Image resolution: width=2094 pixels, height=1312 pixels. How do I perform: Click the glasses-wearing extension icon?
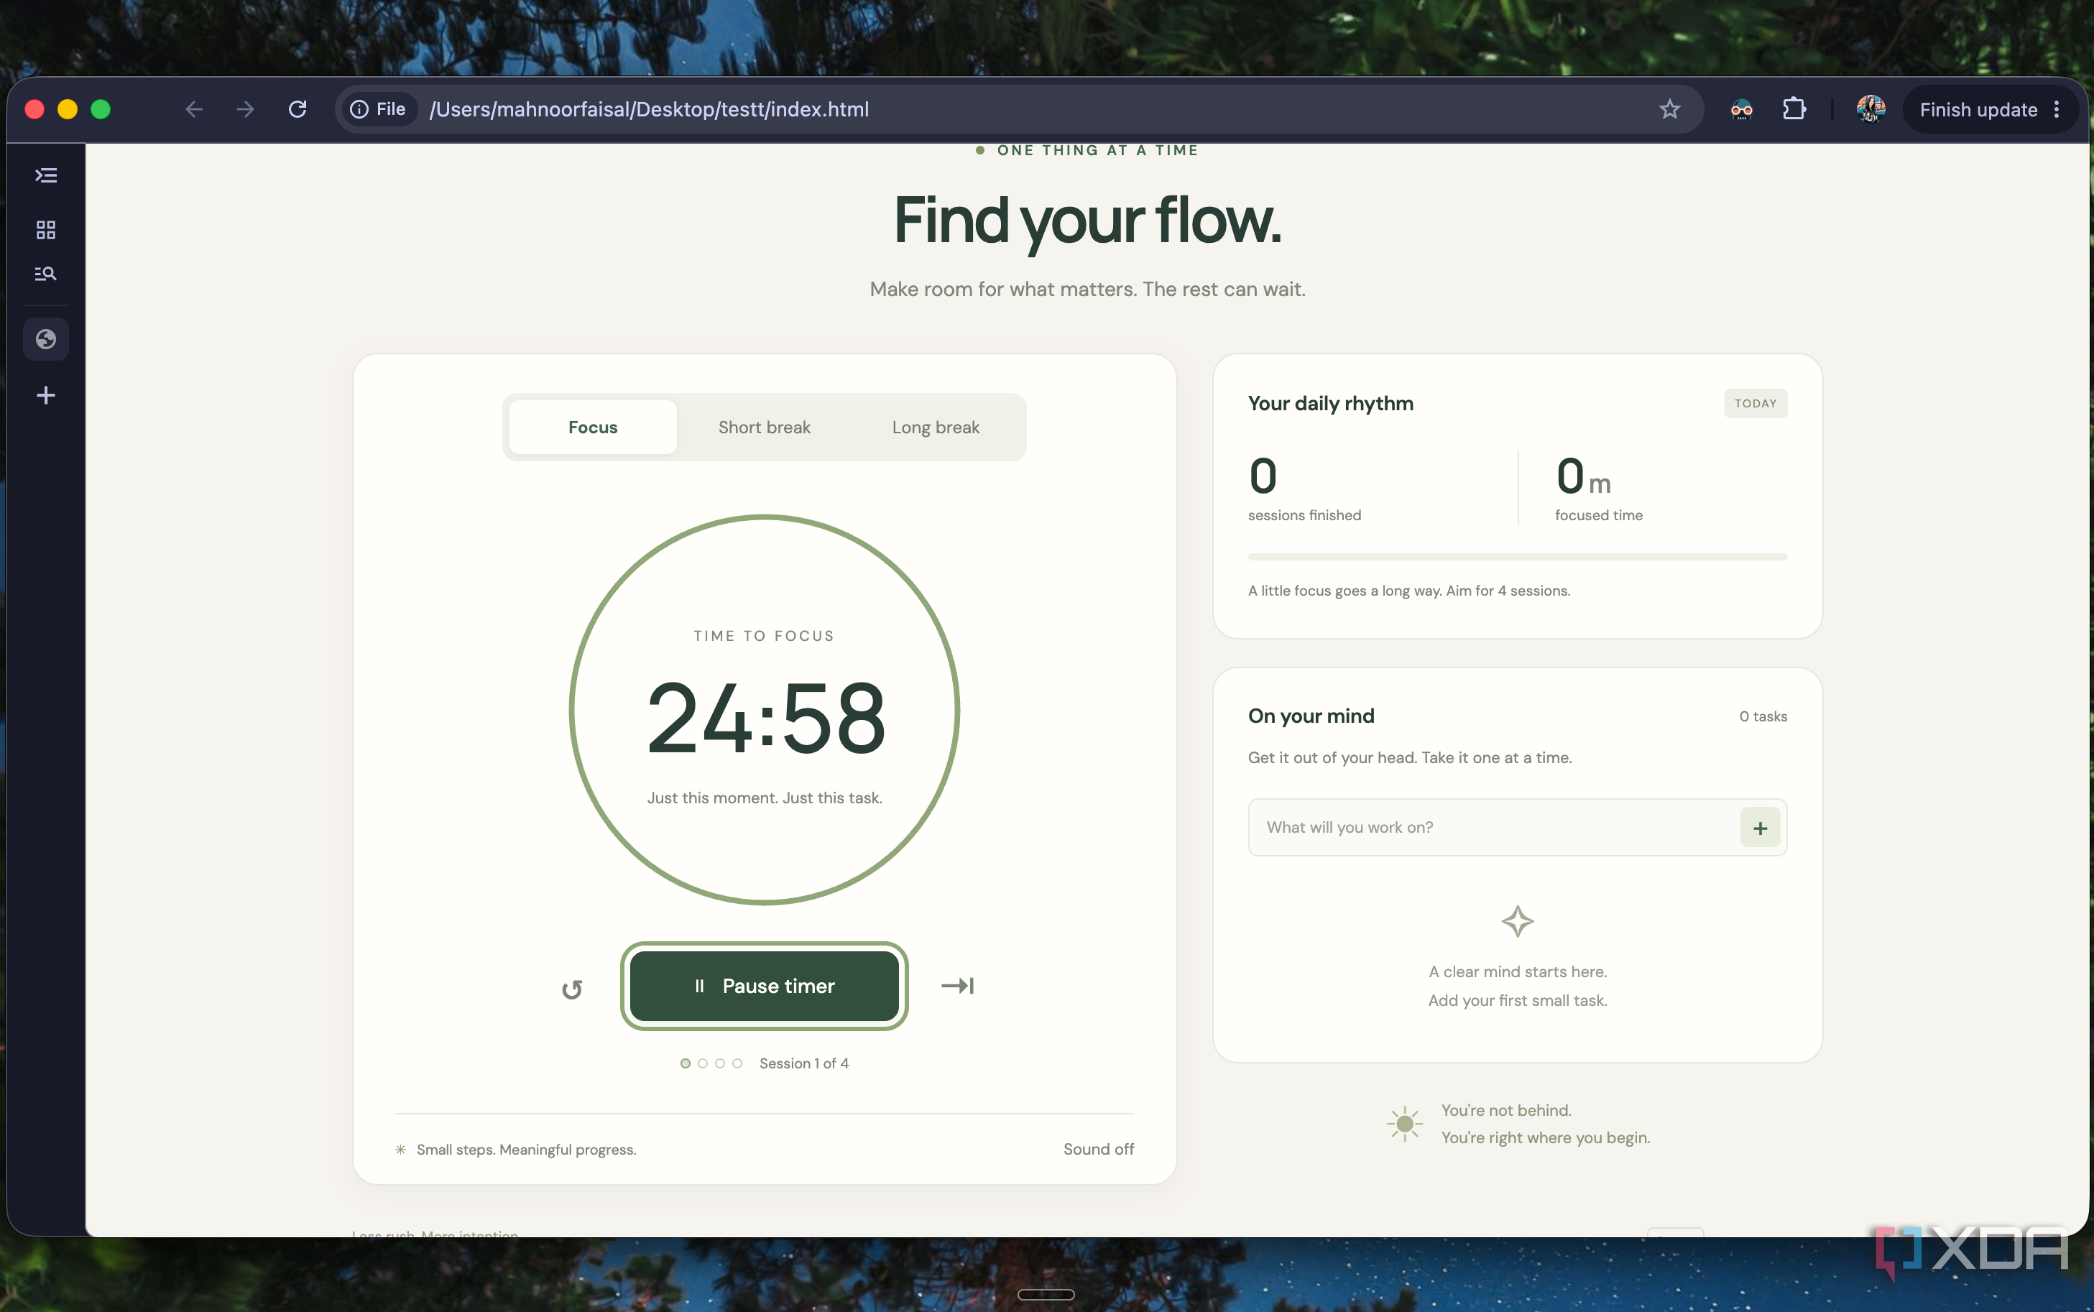1742,109
